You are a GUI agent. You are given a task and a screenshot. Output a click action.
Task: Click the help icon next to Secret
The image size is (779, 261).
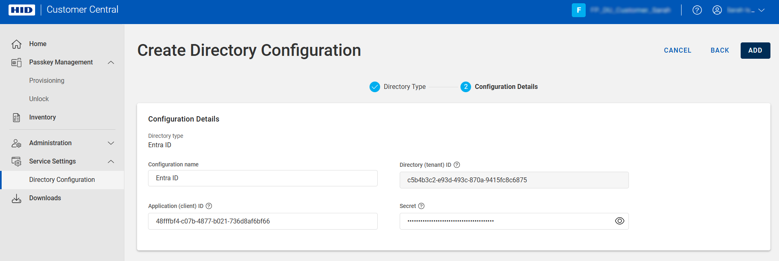[x=421, y=206]
